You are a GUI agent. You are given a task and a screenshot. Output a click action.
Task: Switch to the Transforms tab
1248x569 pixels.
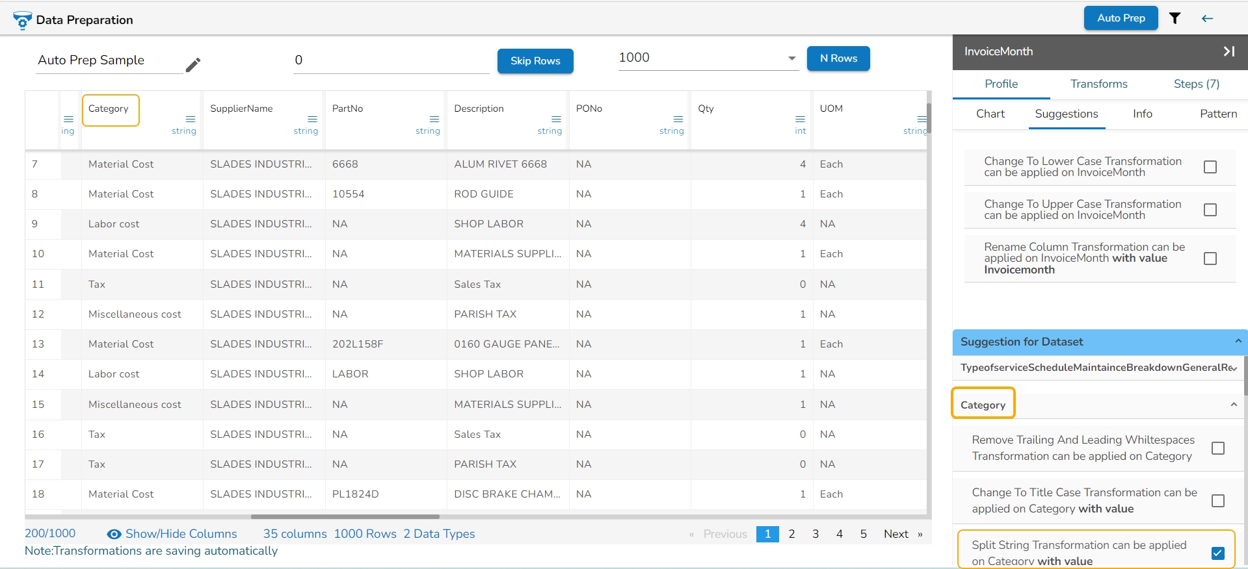(x=1098, y=84)
